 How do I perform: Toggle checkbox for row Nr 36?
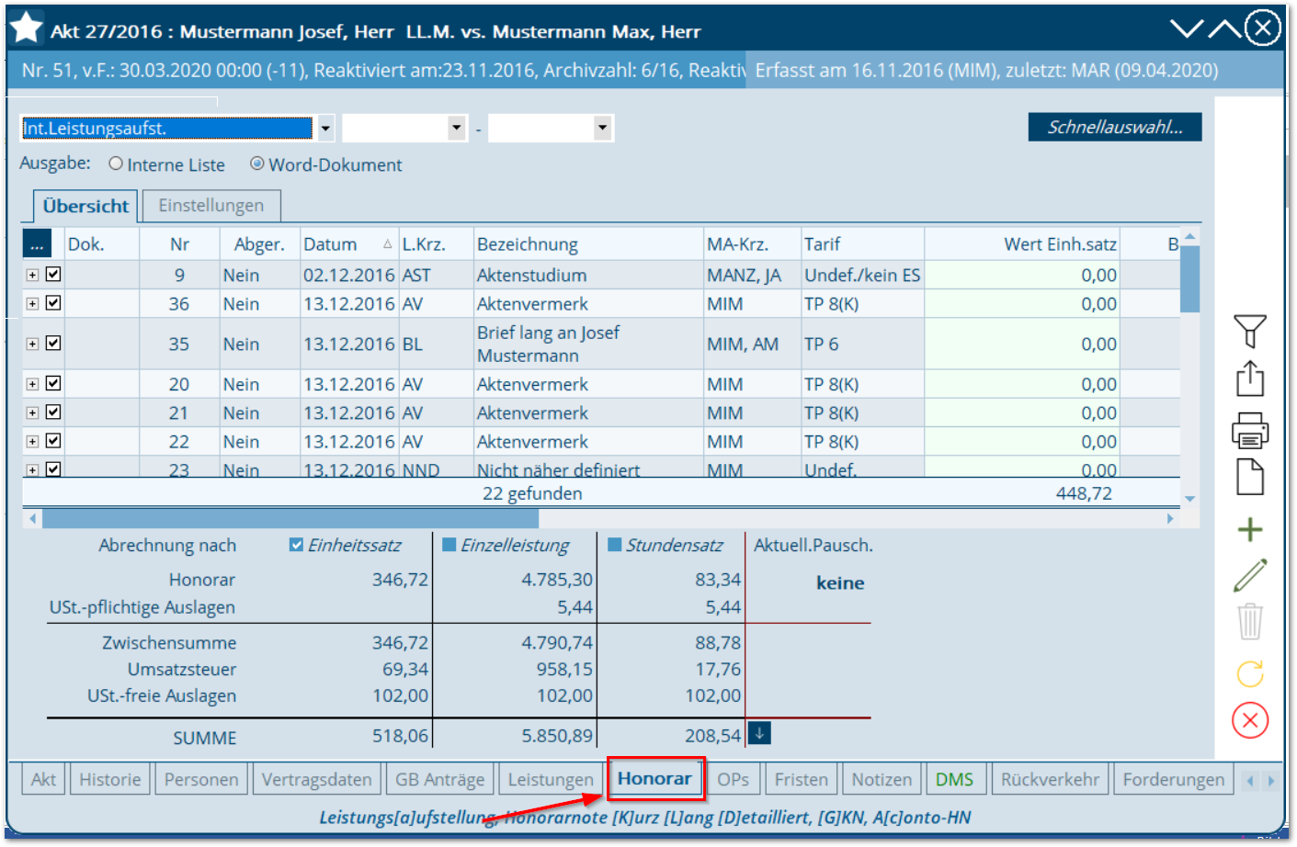pos(53,302)
